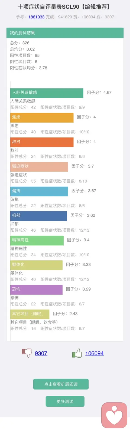The height and width of the screenshot is (431, 130).
Task: Click the 其它项目（睡眠、 bar
Action: pyautogui.click(x=30, y=314)
